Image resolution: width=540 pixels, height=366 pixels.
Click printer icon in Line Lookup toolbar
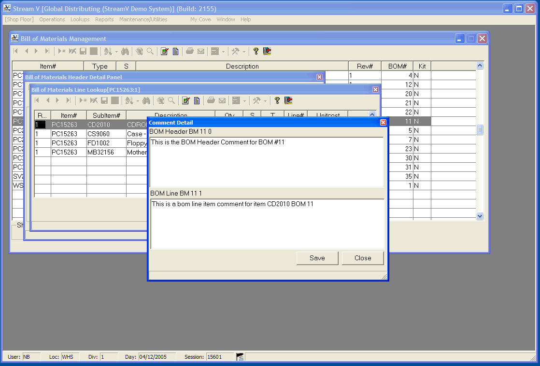211,100
